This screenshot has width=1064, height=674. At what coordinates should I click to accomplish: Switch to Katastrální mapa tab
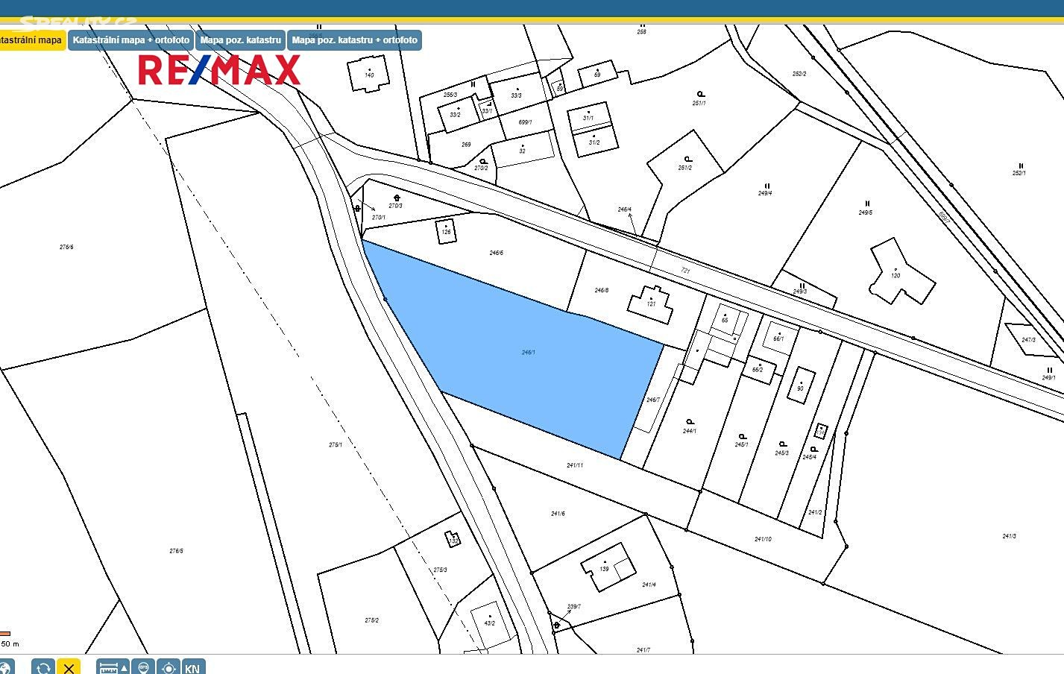[x=32, y=40]
